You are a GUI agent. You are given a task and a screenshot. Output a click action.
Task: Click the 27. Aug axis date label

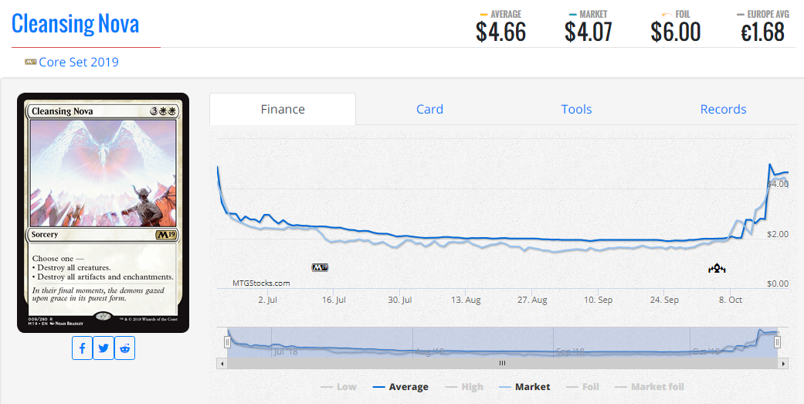point(532,300)
